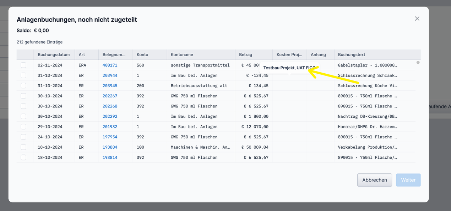
Task: Tick the checkbox for voucher 400171
Action: point(23,65)
